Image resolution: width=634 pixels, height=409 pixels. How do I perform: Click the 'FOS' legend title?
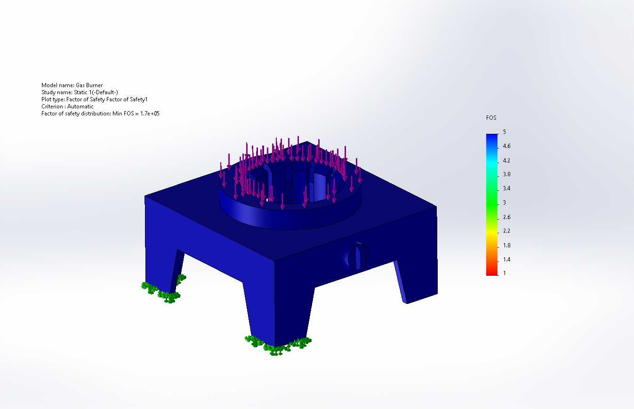[491, 118]
